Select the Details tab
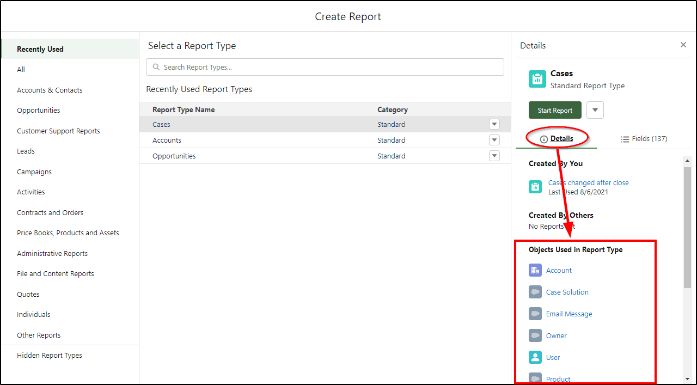 click(557, 139)
